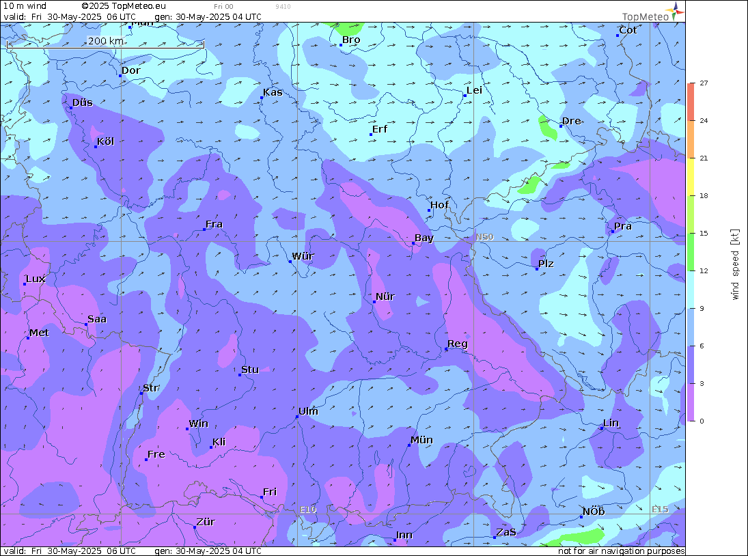Click the 'Saa' city label
This screenshot has height=556, width=748.
(x=97, y=319)
